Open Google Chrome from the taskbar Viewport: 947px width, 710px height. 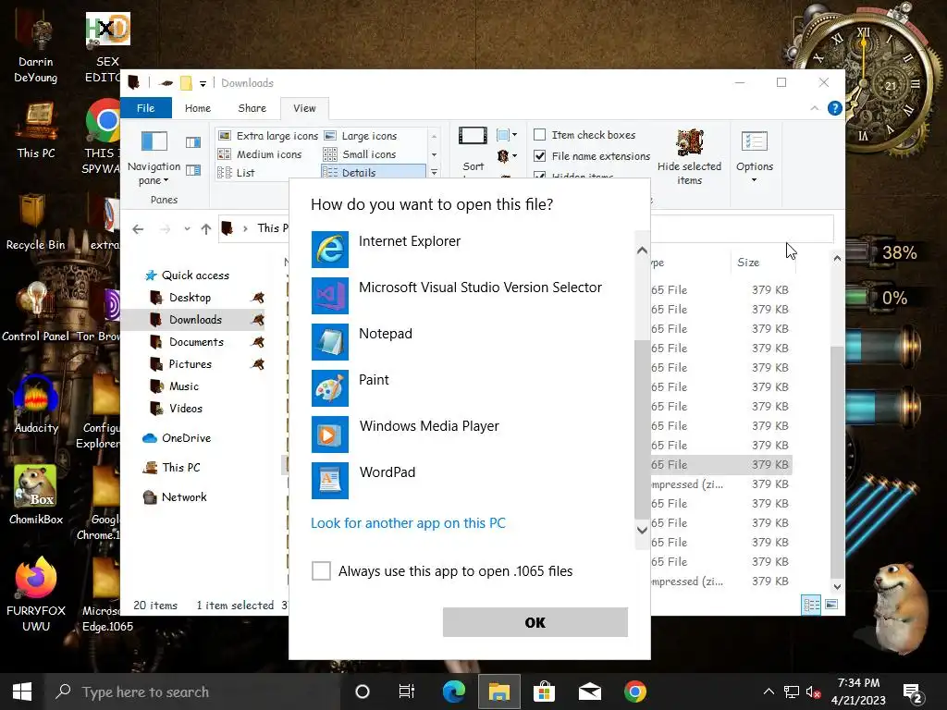point(634,692)
